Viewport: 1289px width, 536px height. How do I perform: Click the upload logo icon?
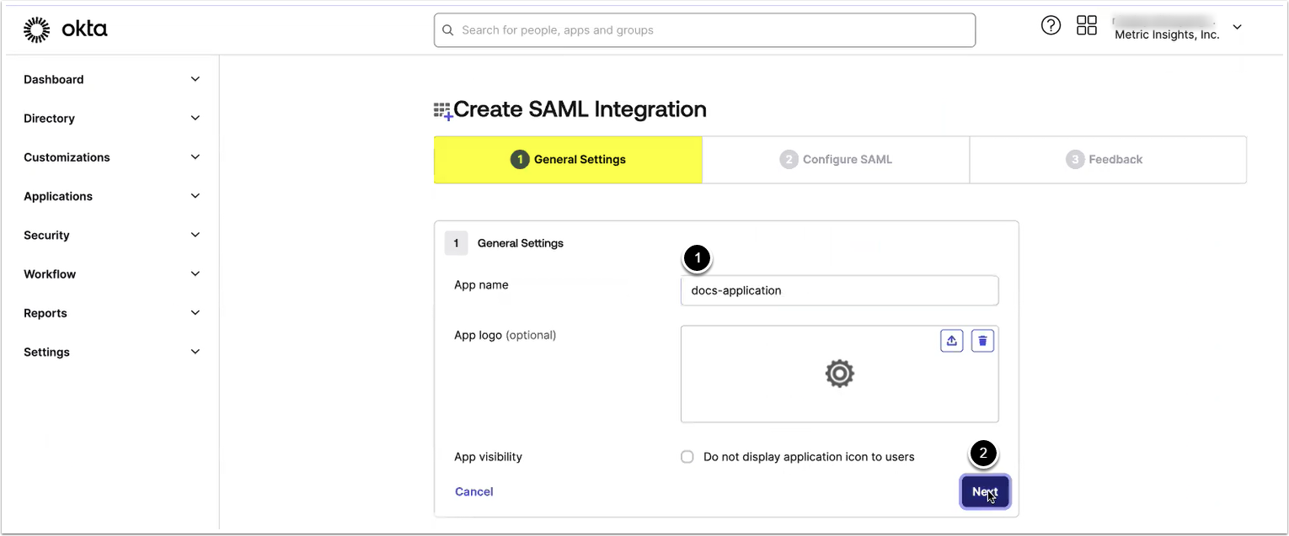pos(951,341)
